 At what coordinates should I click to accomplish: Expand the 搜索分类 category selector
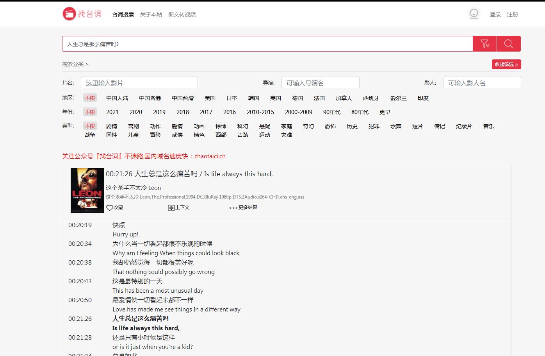point(75,64)
